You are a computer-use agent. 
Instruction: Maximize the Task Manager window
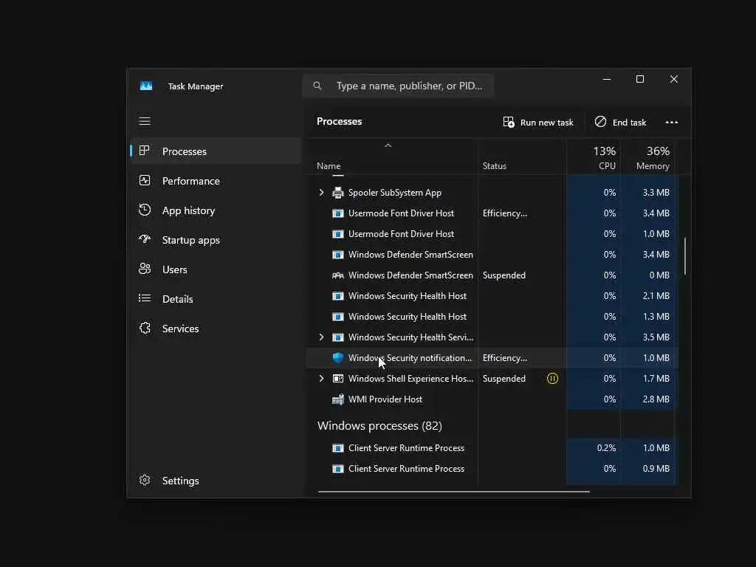640,79
